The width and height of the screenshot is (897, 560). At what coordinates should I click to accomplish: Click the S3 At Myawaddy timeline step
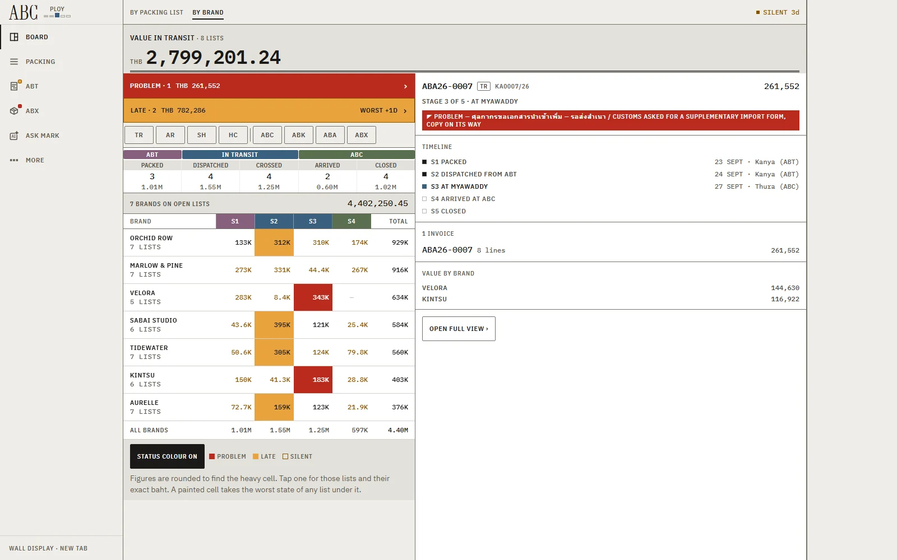coord(611,186)
